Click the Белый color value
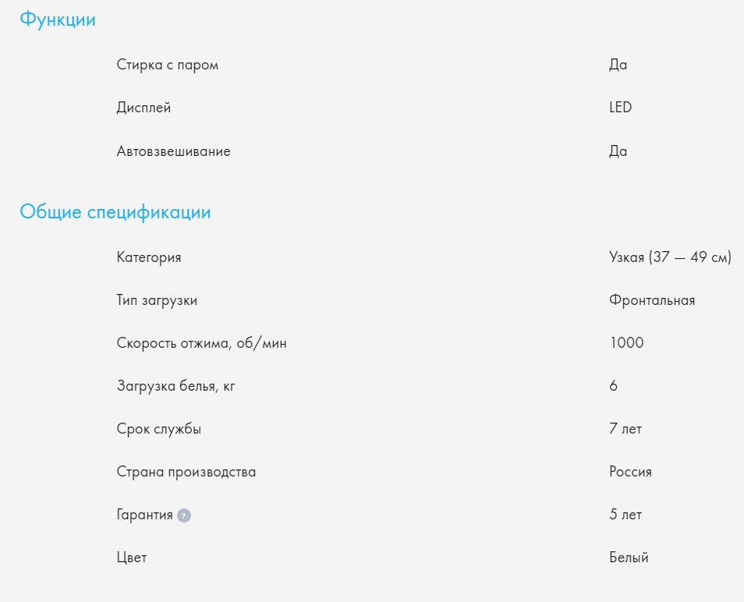Image resolution: width=744 pixels, height=602 pixels. tap(629, 558)
